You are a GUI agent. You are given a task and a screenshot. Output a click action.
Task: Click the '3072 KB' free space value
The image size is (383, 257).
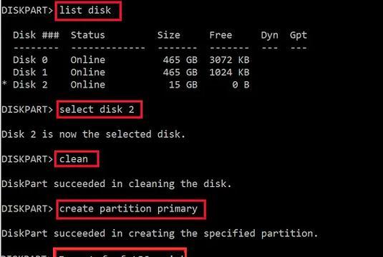pyautogui.click(x=229, y=60)
